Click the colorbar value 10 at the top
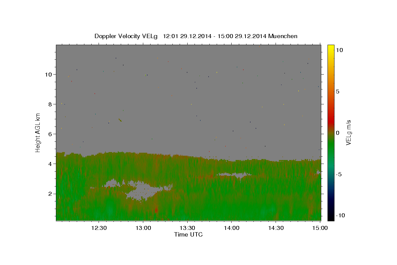This screenshot has height=265, width=397. [339, 50]
